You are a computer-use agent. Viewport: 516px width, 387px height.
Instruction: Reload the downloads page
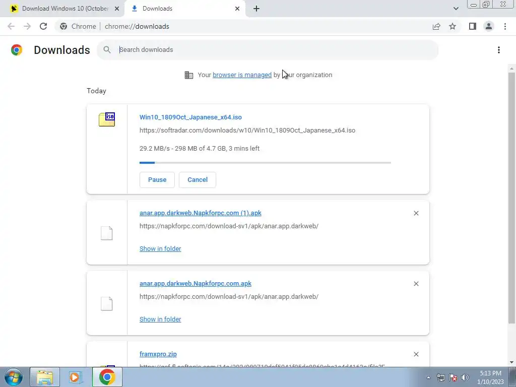[43, 26]
